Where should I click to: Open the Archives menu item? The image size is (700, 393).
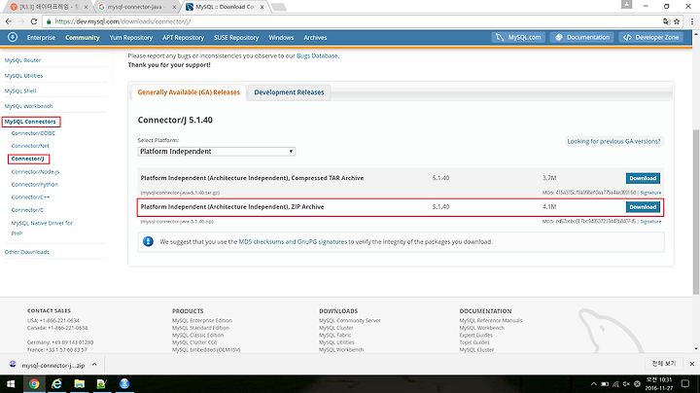[x=315, y=38]
